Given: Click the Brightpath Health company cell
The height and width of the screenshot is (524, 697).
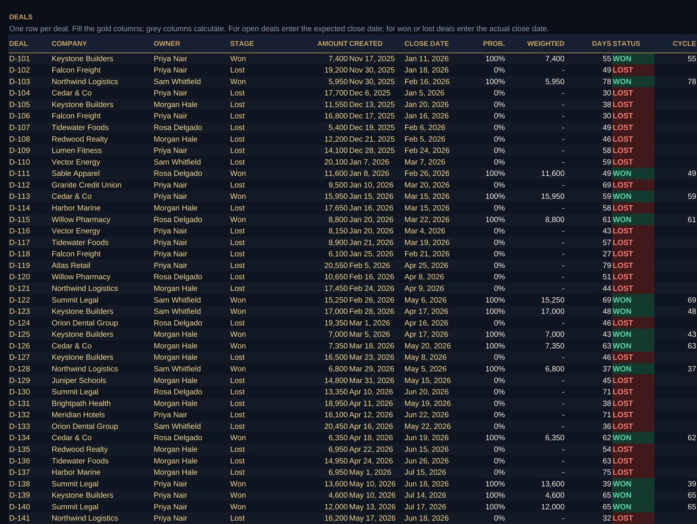Looking at the screenshot, I should 81,403.
